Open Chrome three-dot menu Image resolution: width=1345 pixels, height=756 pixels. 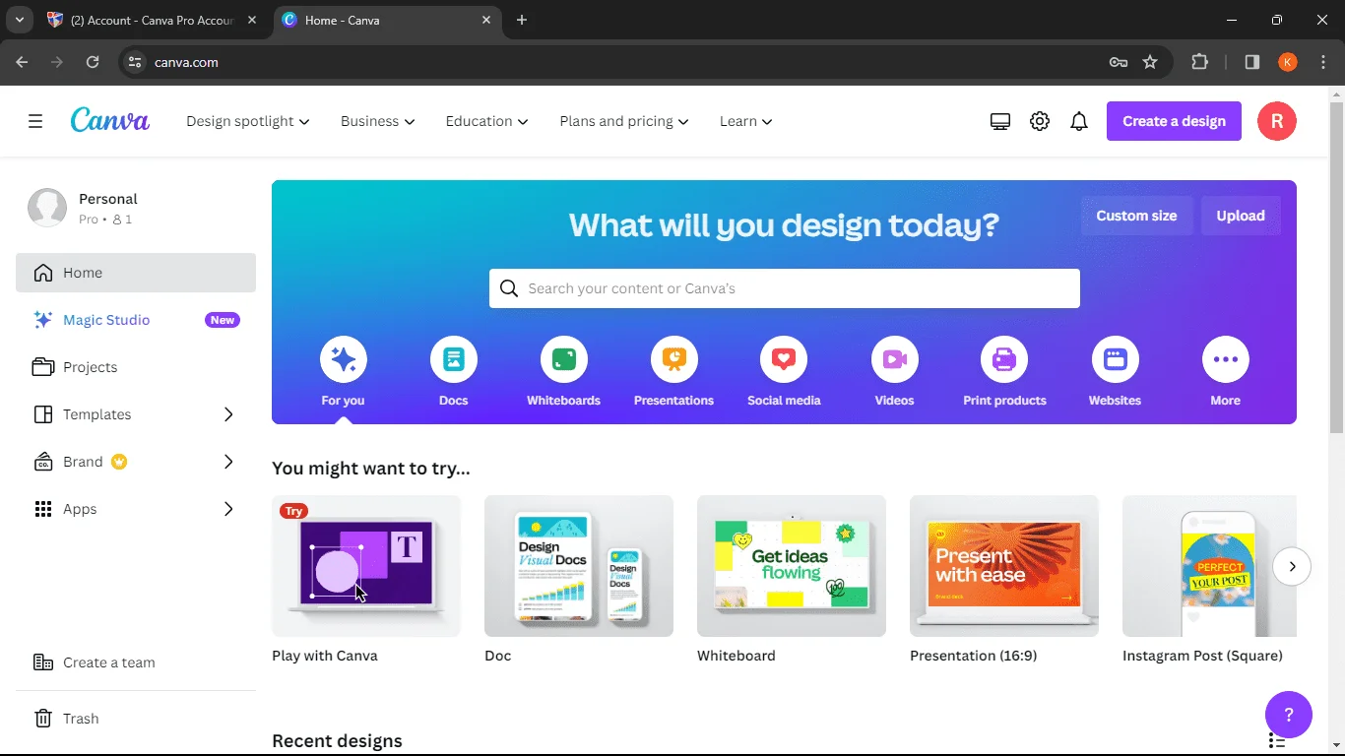pos(1323,62)
